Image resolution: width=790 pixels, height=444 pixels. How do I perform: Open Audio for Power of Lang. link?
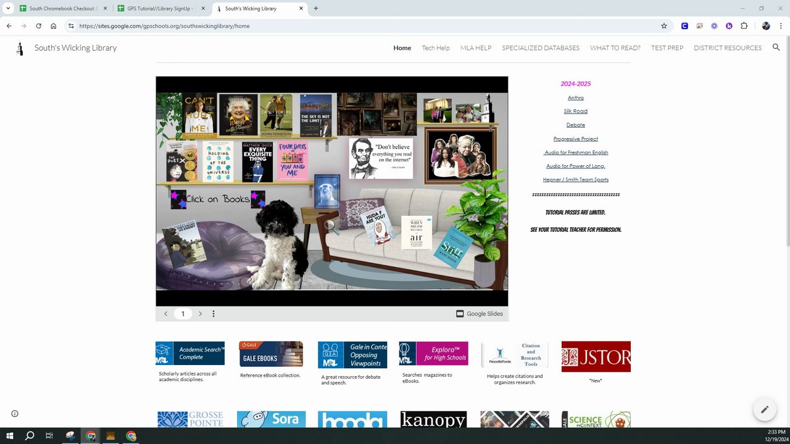[576, 166]
